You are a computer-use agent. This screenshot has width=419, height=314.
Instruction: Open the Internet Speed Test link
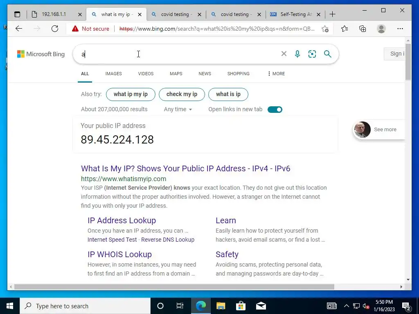click(x=112, y=240)
